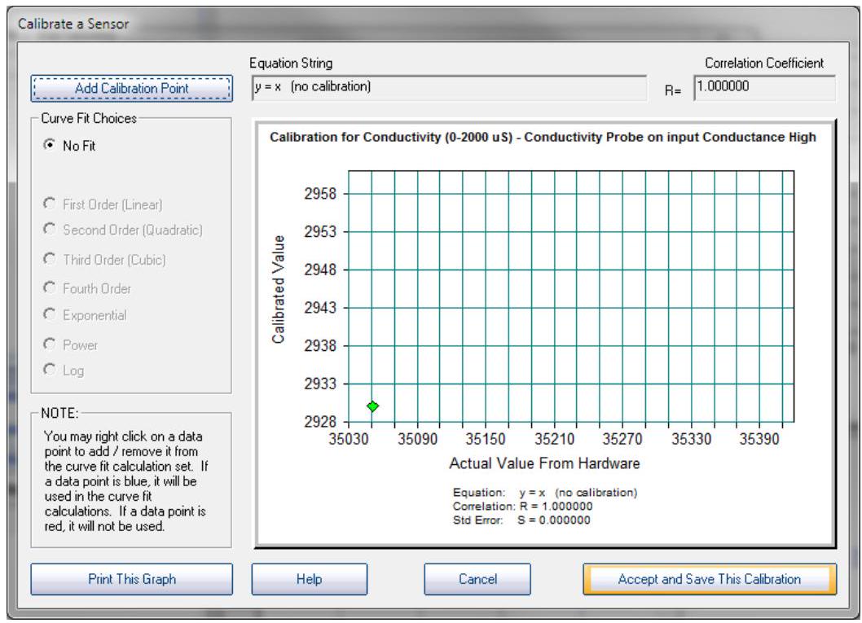This screenshot has height=623, width=862.
Task: Click the Actual Value From Hardware label
Action: [544, 463]
